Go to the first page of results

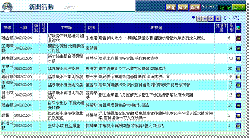(x=199, y=19)
